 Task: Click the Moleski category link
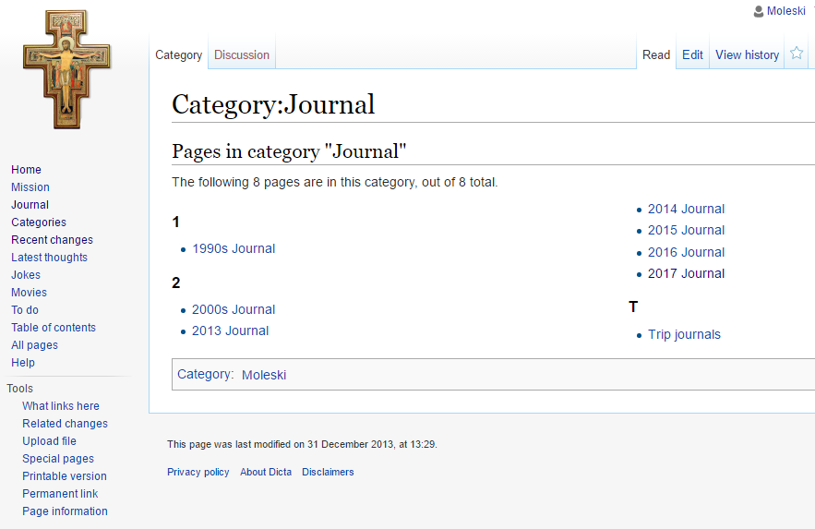pos(264,375)
